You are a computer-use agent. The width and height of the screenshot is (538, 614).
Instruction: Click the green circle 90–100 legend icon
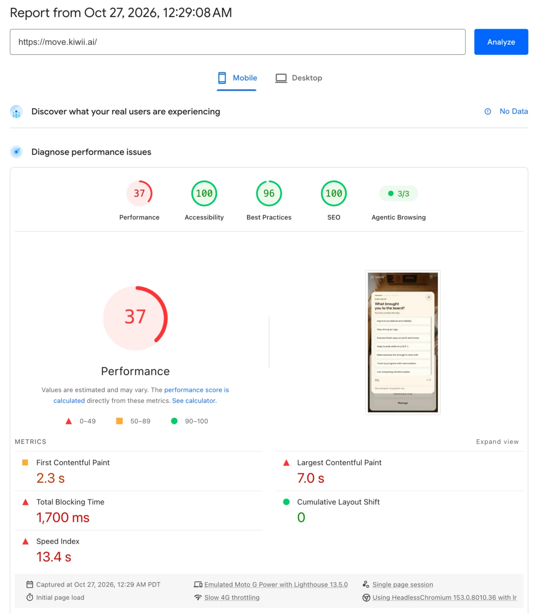click(174, 421)
